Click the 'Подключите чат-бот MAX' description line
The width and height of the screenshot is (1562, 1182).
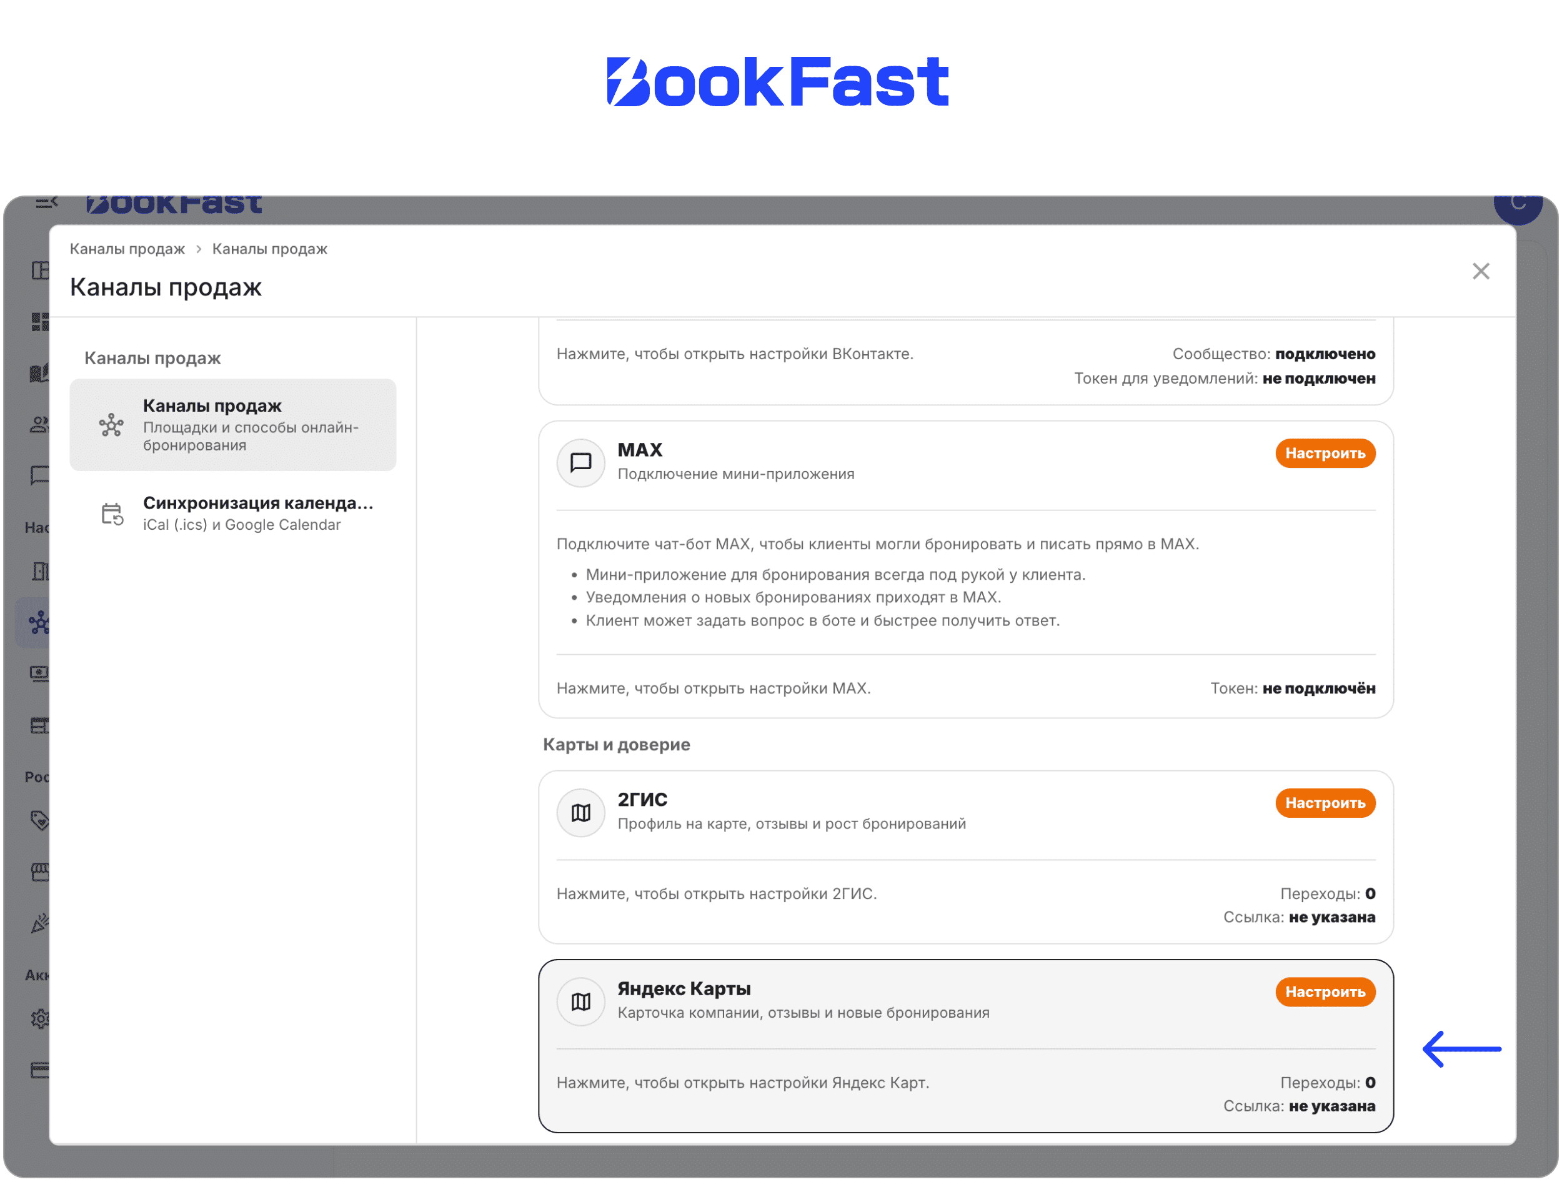877,544
